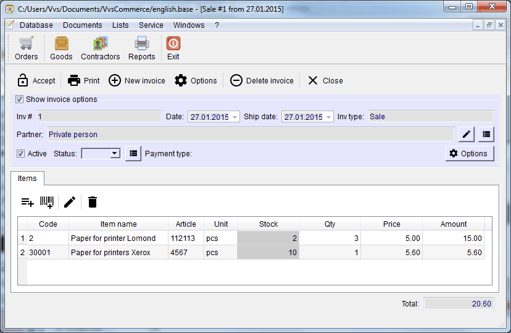Click the notepad icon left of Database menu
The height and width of the screenshot is (333, 511).
(x=10, y=25)
